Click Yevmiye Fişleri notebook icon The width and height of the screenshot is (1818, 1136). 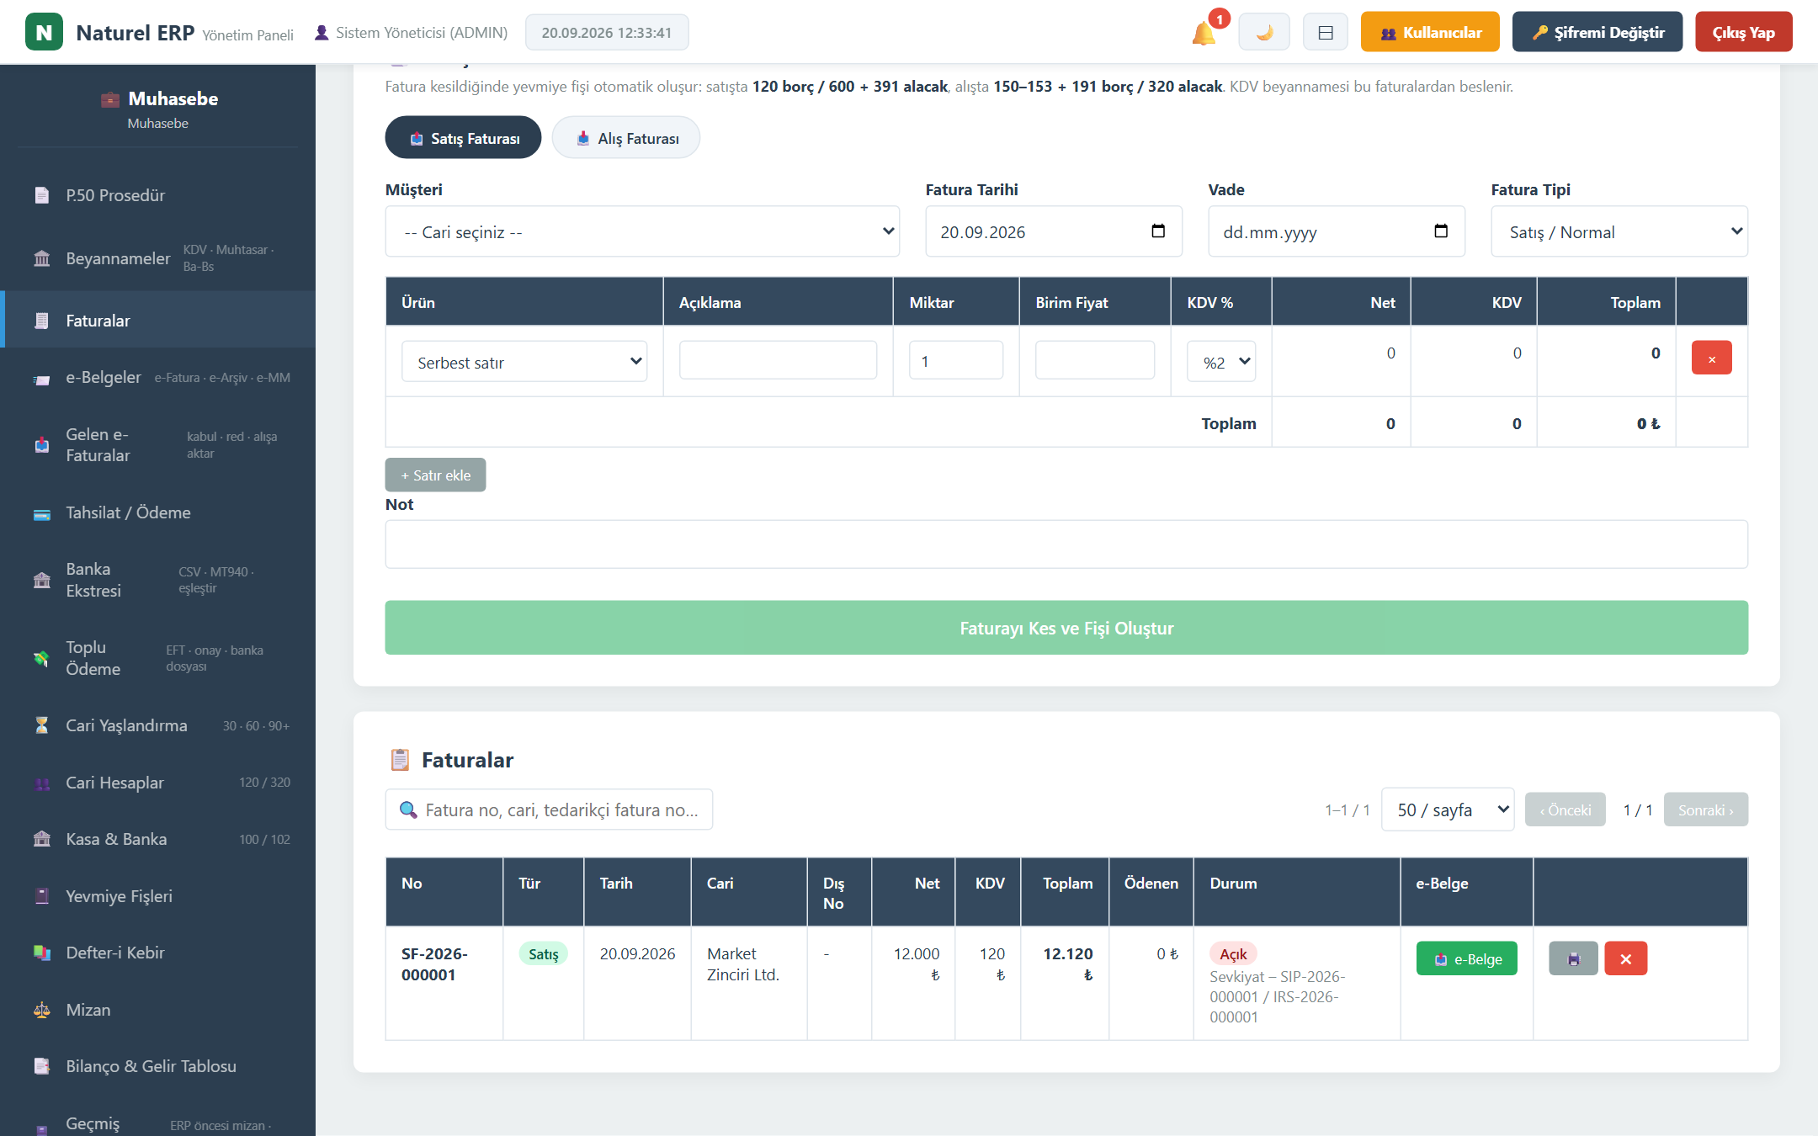41,896
